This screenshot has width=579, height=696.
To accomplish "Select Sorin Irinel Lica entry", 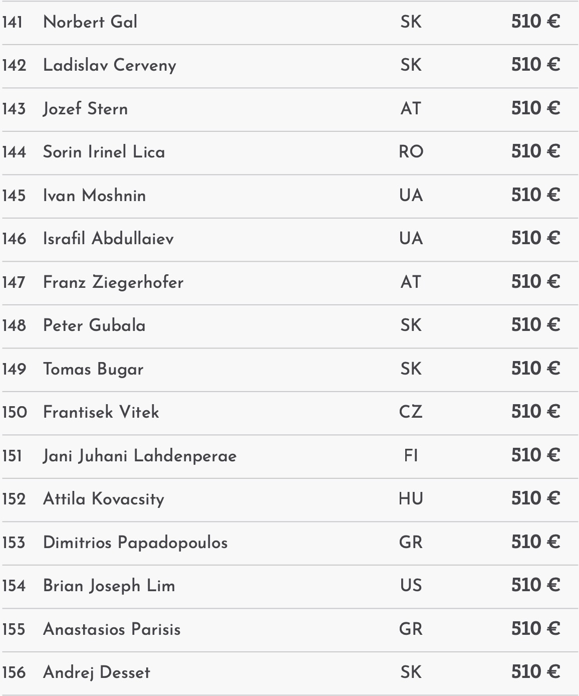I will tap(104, 152).
